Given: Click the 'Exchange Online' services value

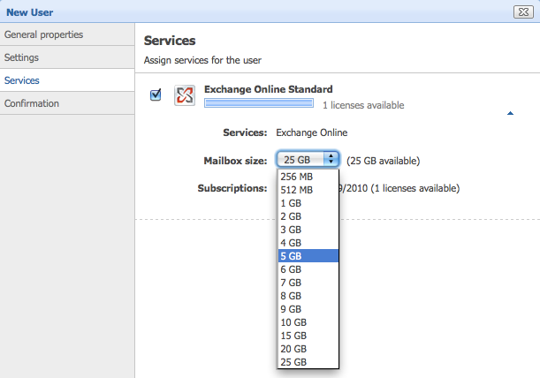Looking at the screenshot, I should tap(312, 132).
